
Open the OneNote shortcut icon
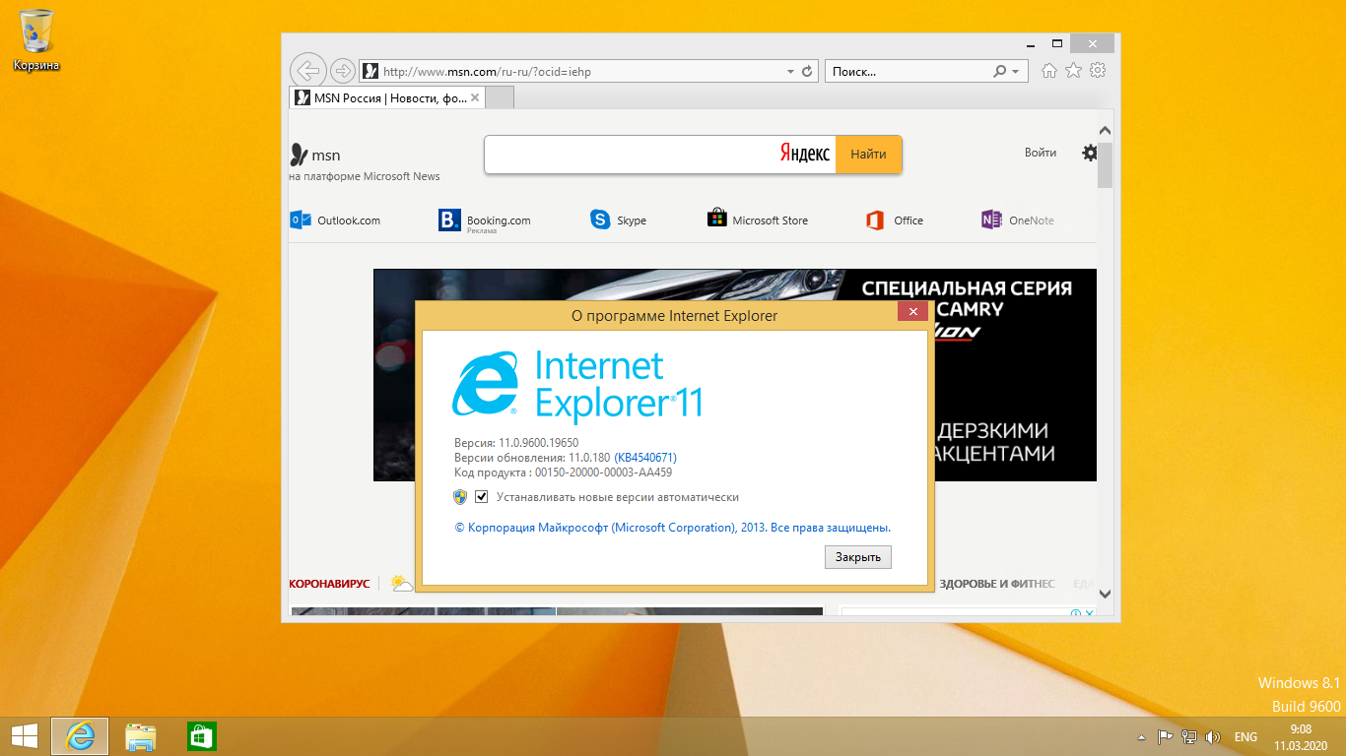point(991,220)
